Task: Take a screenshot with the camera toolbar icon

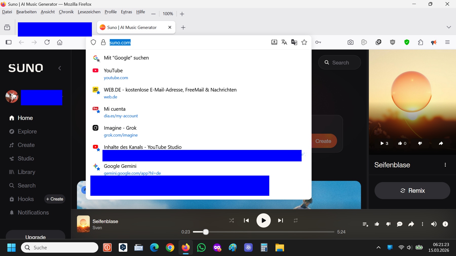Action: (x=350, y=42)
